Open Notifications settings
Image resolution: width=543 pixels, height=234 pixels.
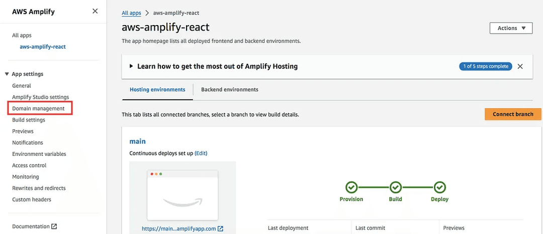[x=28, y=143]
